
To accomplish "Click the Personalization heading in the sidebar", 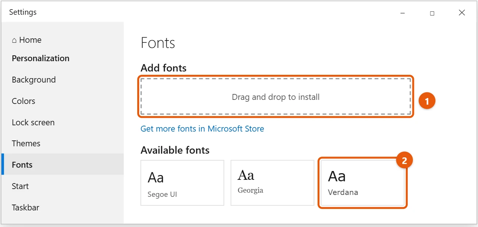I will click(40, 58).
